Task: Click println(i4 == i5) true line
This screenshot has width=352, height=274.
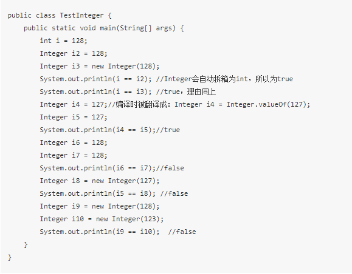Action: pos(110,130)
